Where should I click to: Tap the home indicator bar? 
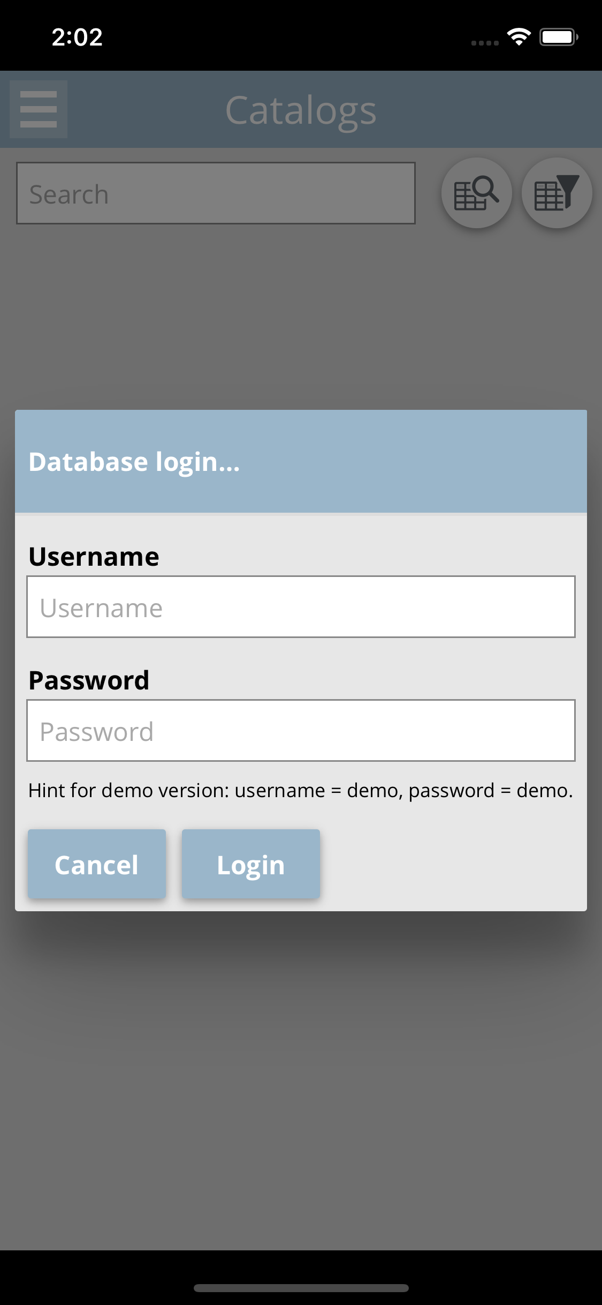(301, 1288)
